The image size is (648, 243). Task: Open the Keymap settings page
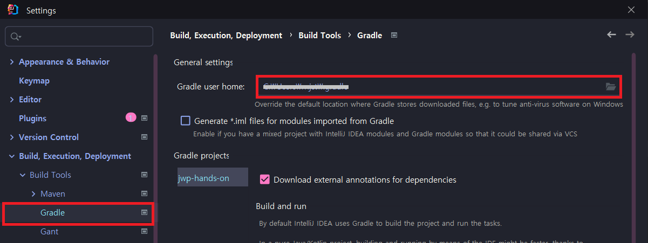[x=34, y=80]
